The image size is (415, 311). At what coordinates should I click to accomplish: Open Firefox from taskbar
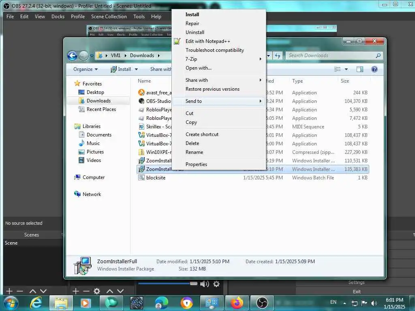point(237,303)
